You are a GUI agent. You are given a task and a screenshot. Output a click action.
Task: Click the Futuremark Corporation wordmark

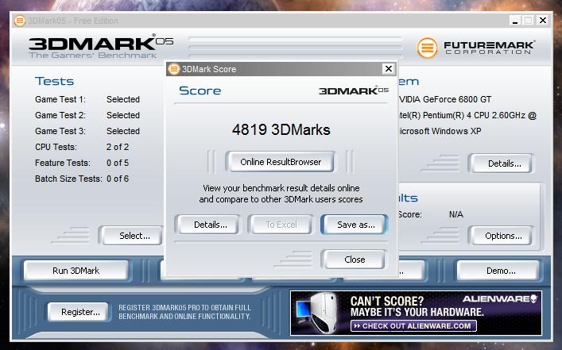[489, 48]
